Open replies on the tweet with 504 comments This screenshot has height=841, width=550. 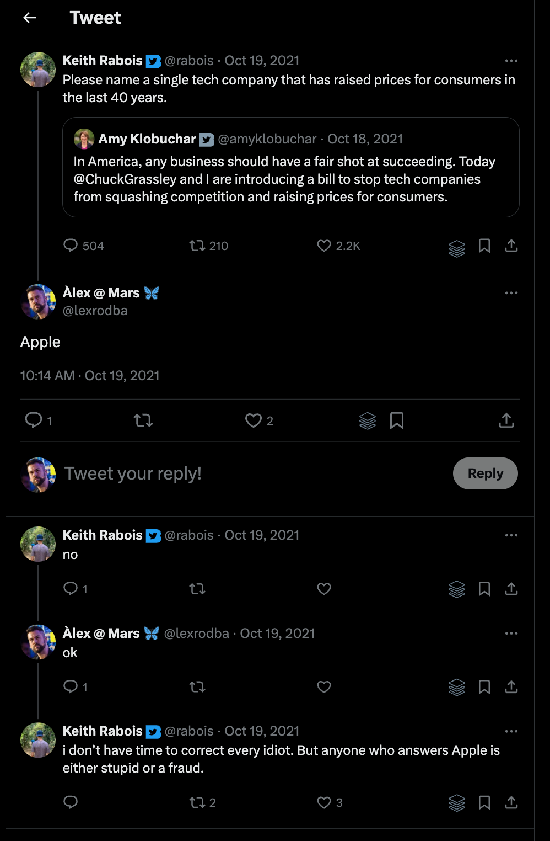71,246
